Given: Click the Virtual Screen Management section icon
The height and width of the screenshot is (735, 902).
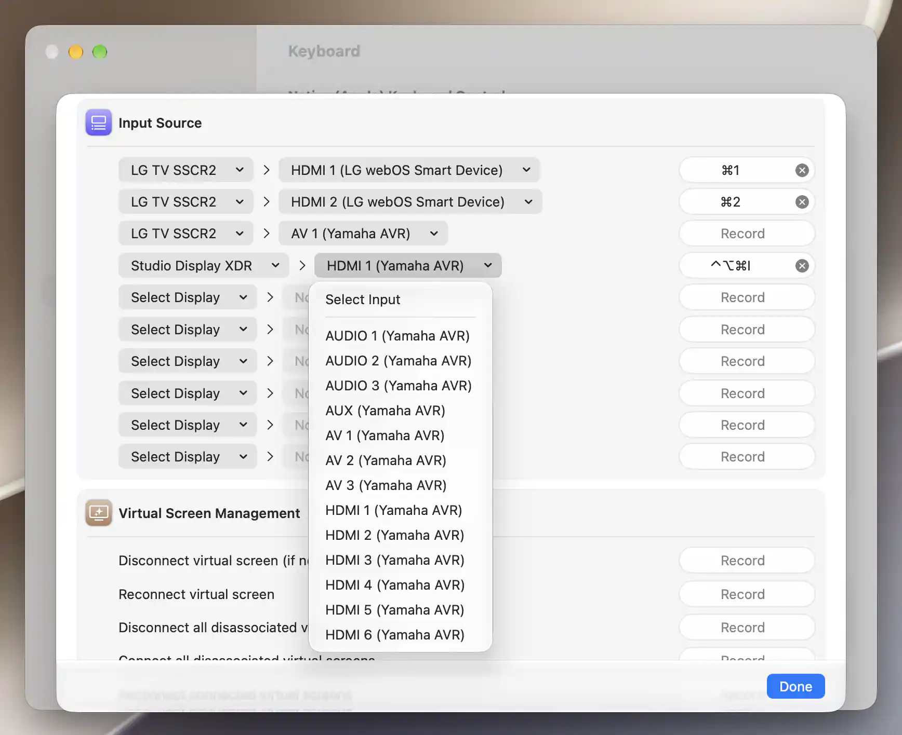Looking at the screenshot, I should pos(99,513).
